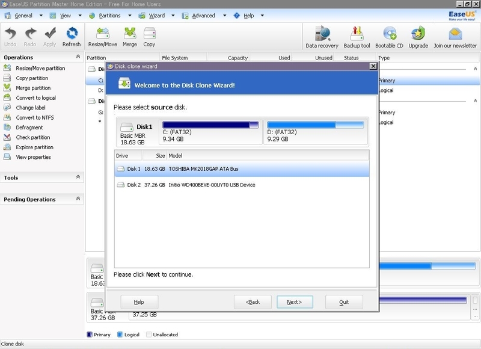Open the View menu
This screenshot has height=349, width=481.
[x=66, y=16]
